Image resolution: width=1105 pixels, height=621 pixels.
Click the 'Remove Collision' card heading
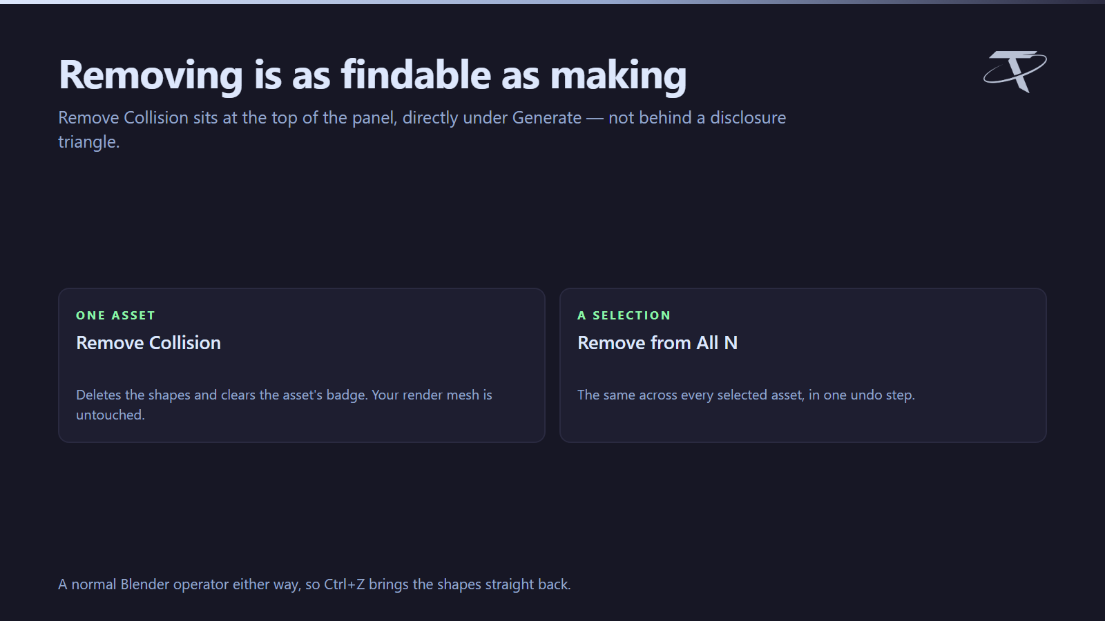(148, 343)
